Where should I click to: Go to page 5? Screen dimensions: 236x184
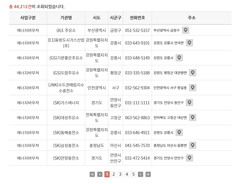134,174
